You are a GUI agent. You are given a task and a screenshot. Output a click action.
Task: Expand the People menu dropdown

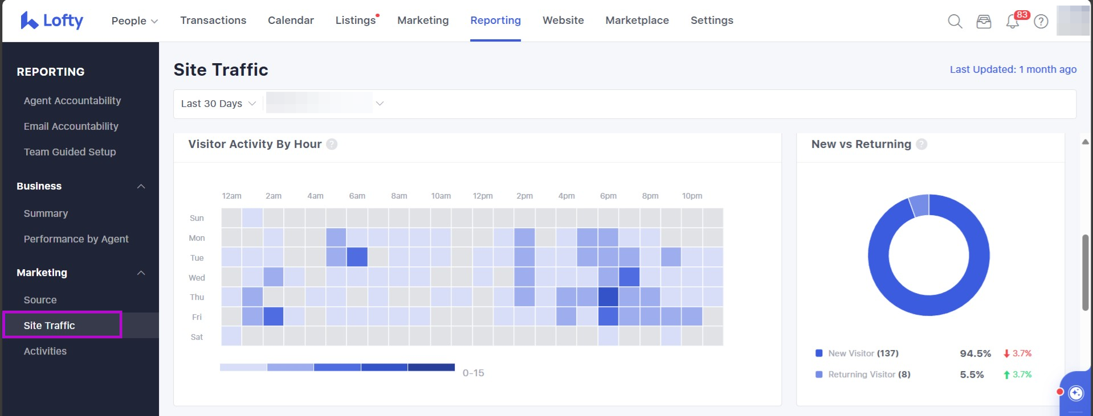point(134,21)
